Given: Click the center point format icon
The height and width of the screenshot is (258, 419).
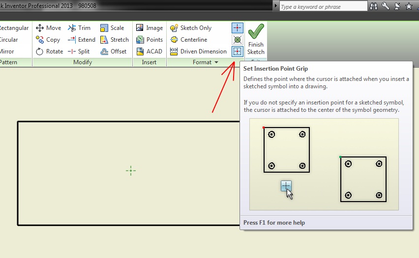Looking at the screenshot, I should coord(238,28).
